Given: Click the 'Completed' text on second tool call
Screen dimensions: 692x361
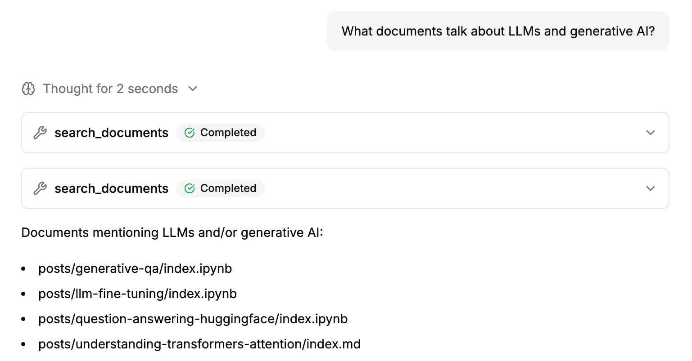Looking at the screenshot, I should (228, 188).
